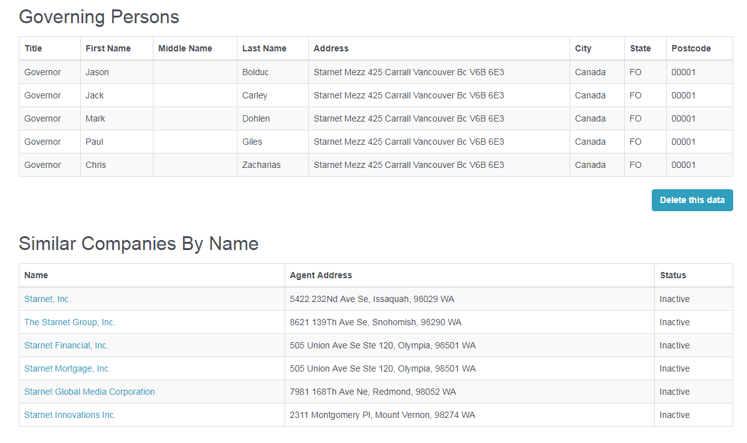Click the Governing Persons heading
The height and width of the screenshot is (443, 747).
(99, 17)
